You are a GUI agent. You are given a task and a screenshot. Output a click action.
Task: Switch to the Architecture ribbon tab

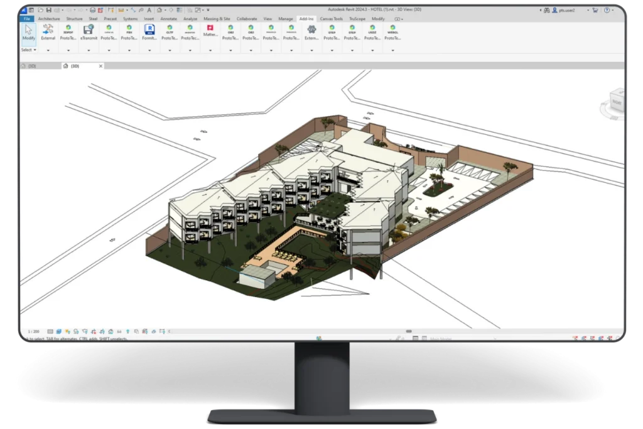48,19
